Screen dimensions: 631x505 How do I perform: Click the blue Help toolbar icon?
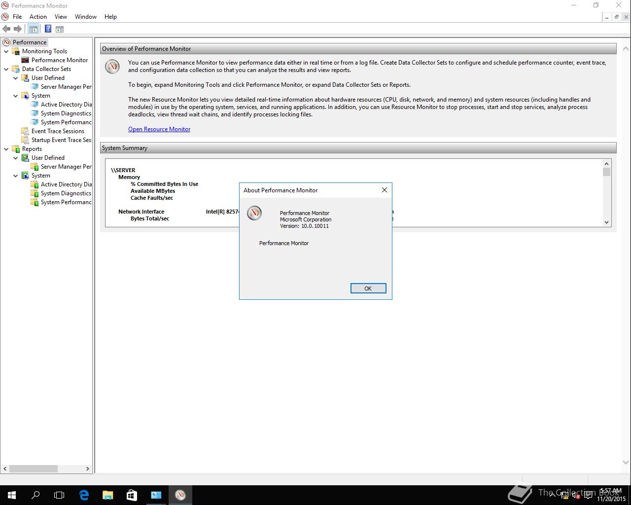[x=48, y=29]
